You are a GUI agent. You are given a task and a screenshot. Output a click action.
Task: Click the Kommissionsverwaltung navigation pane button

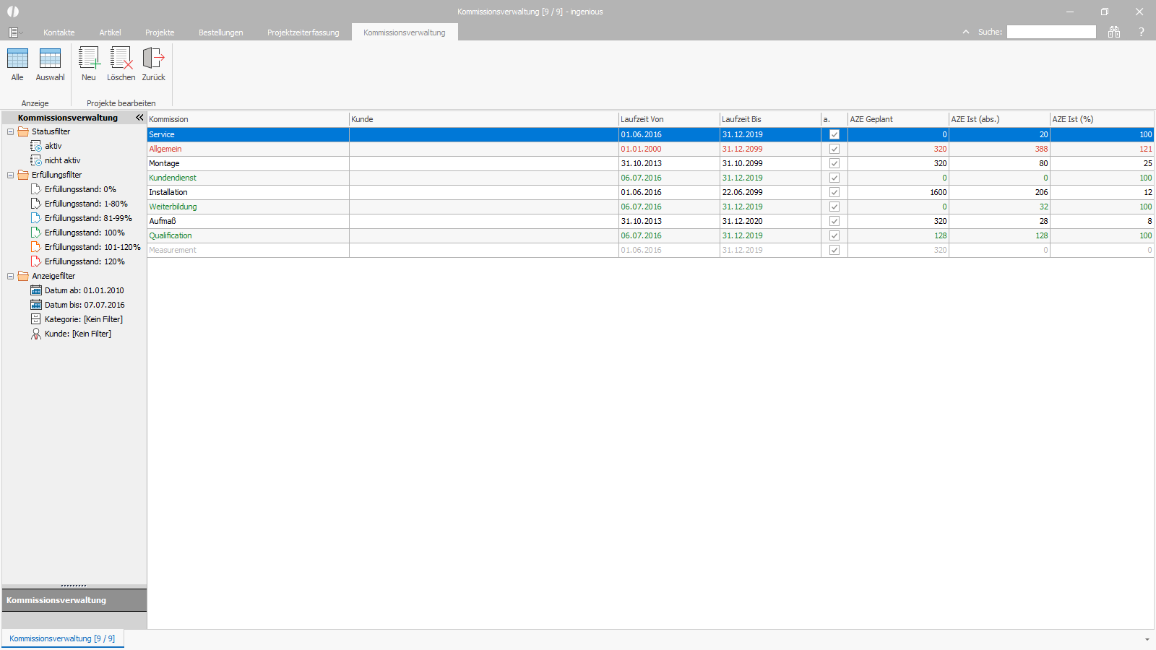tap(74, 600)
